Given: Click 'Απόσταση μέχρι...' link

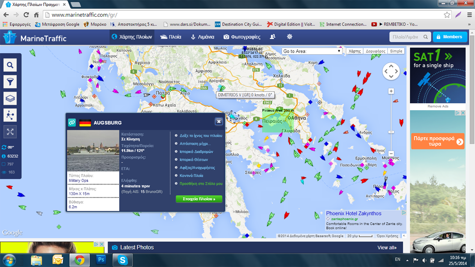Looking at the screenshot, I should point(195,143).
